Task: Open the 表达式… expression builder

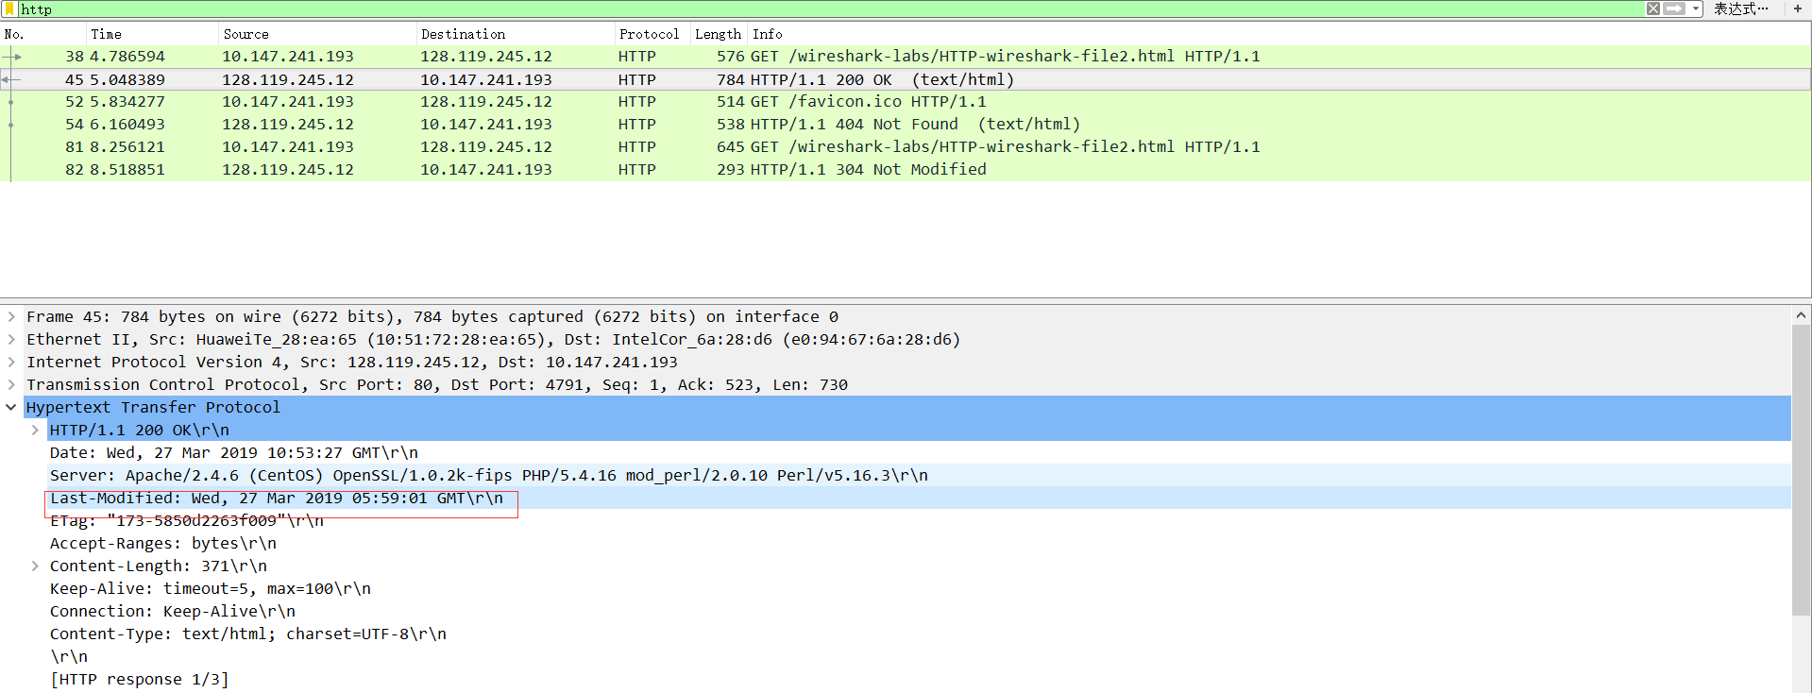Action: [1741, 8]
